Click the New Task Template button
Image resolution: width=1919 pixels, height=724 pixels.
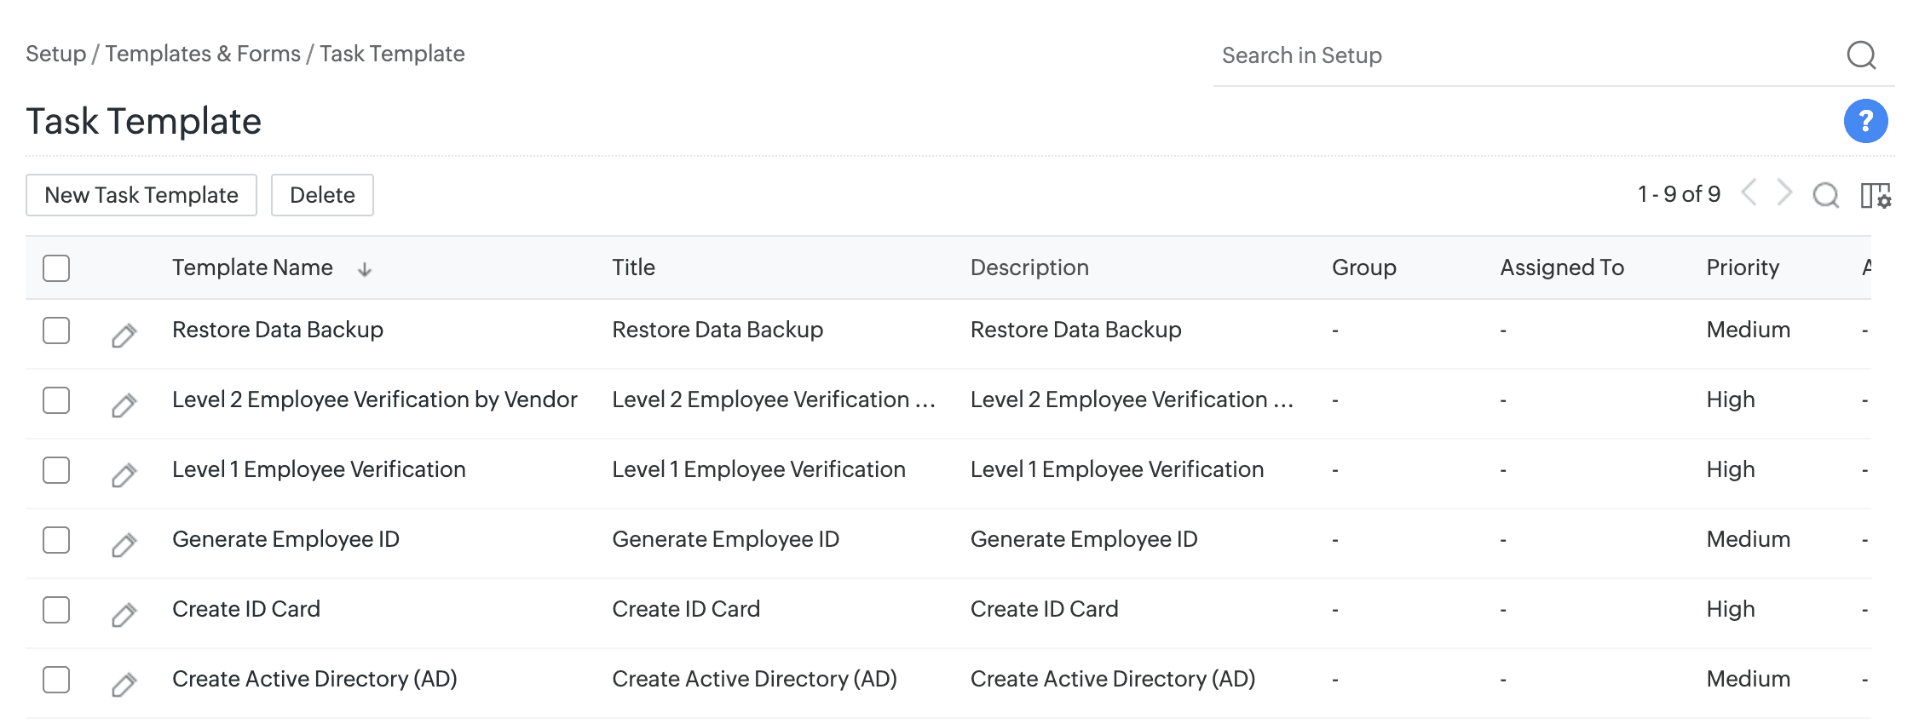(141, 195)
